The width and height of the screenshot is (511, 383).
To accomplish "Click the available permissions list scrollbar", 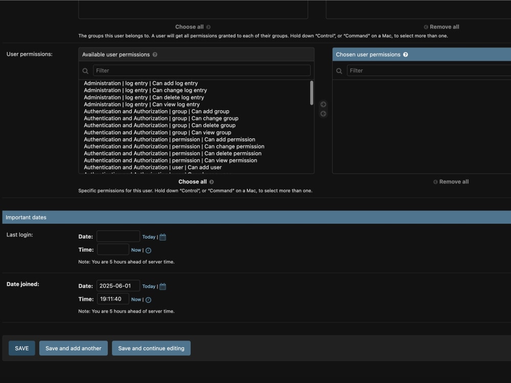I will pyautogui.click(x=312, y=93).
